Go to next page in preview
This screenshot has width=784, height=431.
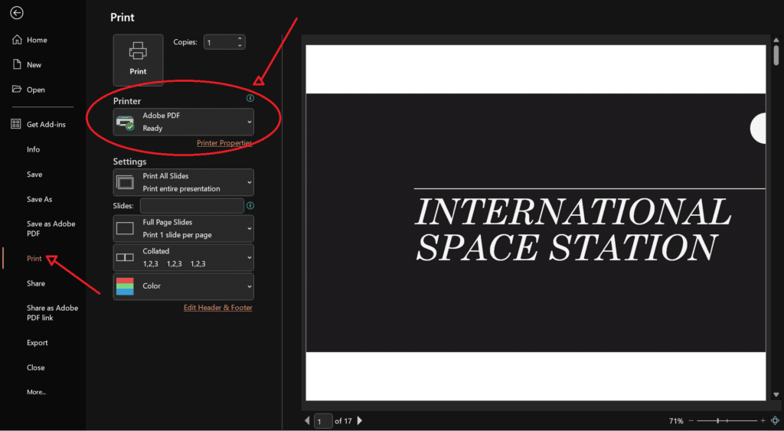pos(360,421)
